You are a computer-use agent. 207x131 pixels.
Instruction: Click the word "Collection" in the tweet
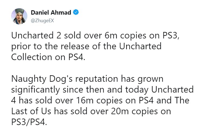tap(31, 57)
